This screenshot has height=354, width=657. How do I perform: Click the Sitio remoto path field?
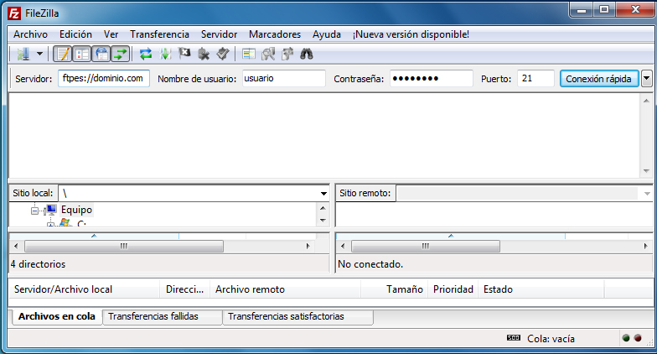click(518, 193)
